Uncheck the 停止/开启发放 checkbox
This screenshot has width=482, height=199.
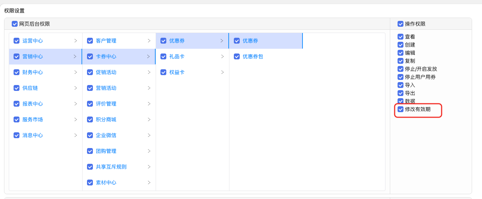tap(401, 69)
